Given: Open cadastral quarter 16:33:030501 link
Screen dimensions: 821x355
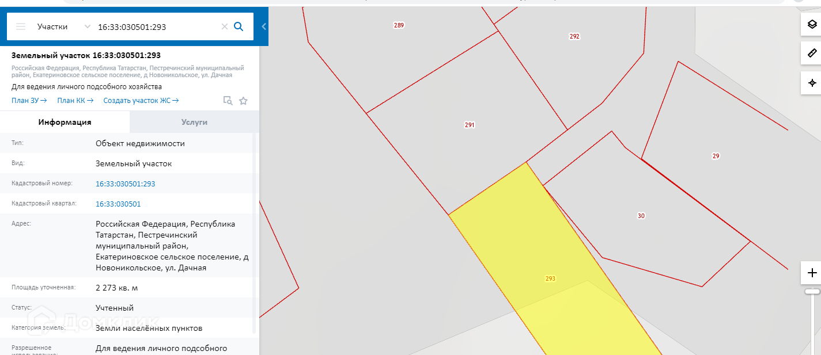Looking at the screenshot, I should pos(118,204).
